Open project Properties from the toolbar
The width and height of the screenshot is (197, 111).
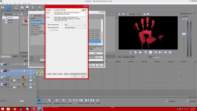(x=33, y=8)
